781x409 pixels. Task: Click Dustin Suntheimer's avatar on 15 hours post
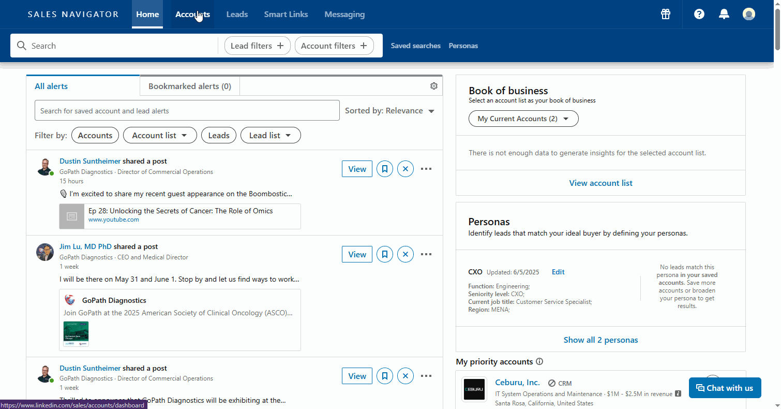45,167
